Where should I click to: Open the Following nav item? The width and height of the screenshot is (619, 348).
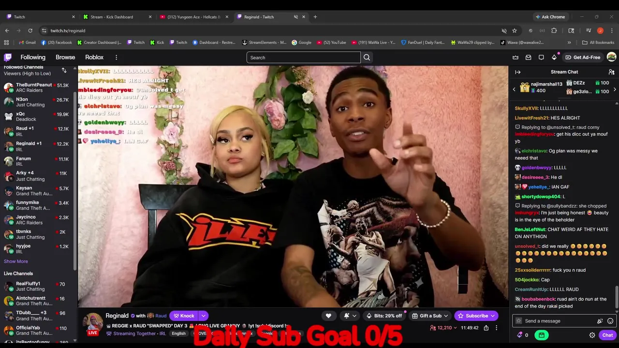[x=33, y=58]
